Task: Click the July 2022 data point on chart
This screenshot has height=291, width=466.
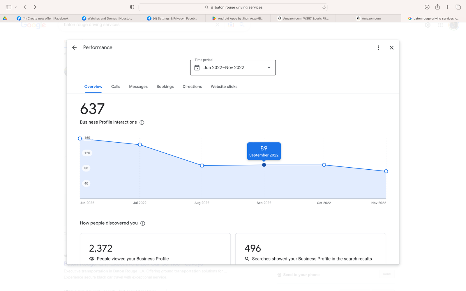Action: pos(140,145)
